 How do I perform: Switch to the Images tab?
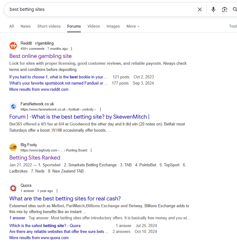[x=113, y=26]
